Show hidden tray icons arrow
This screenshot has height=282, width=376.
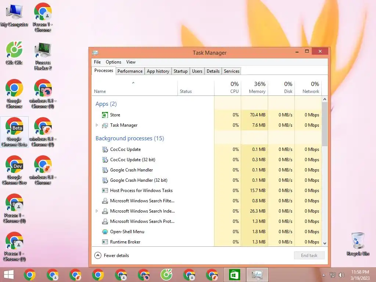click(324, 275)
